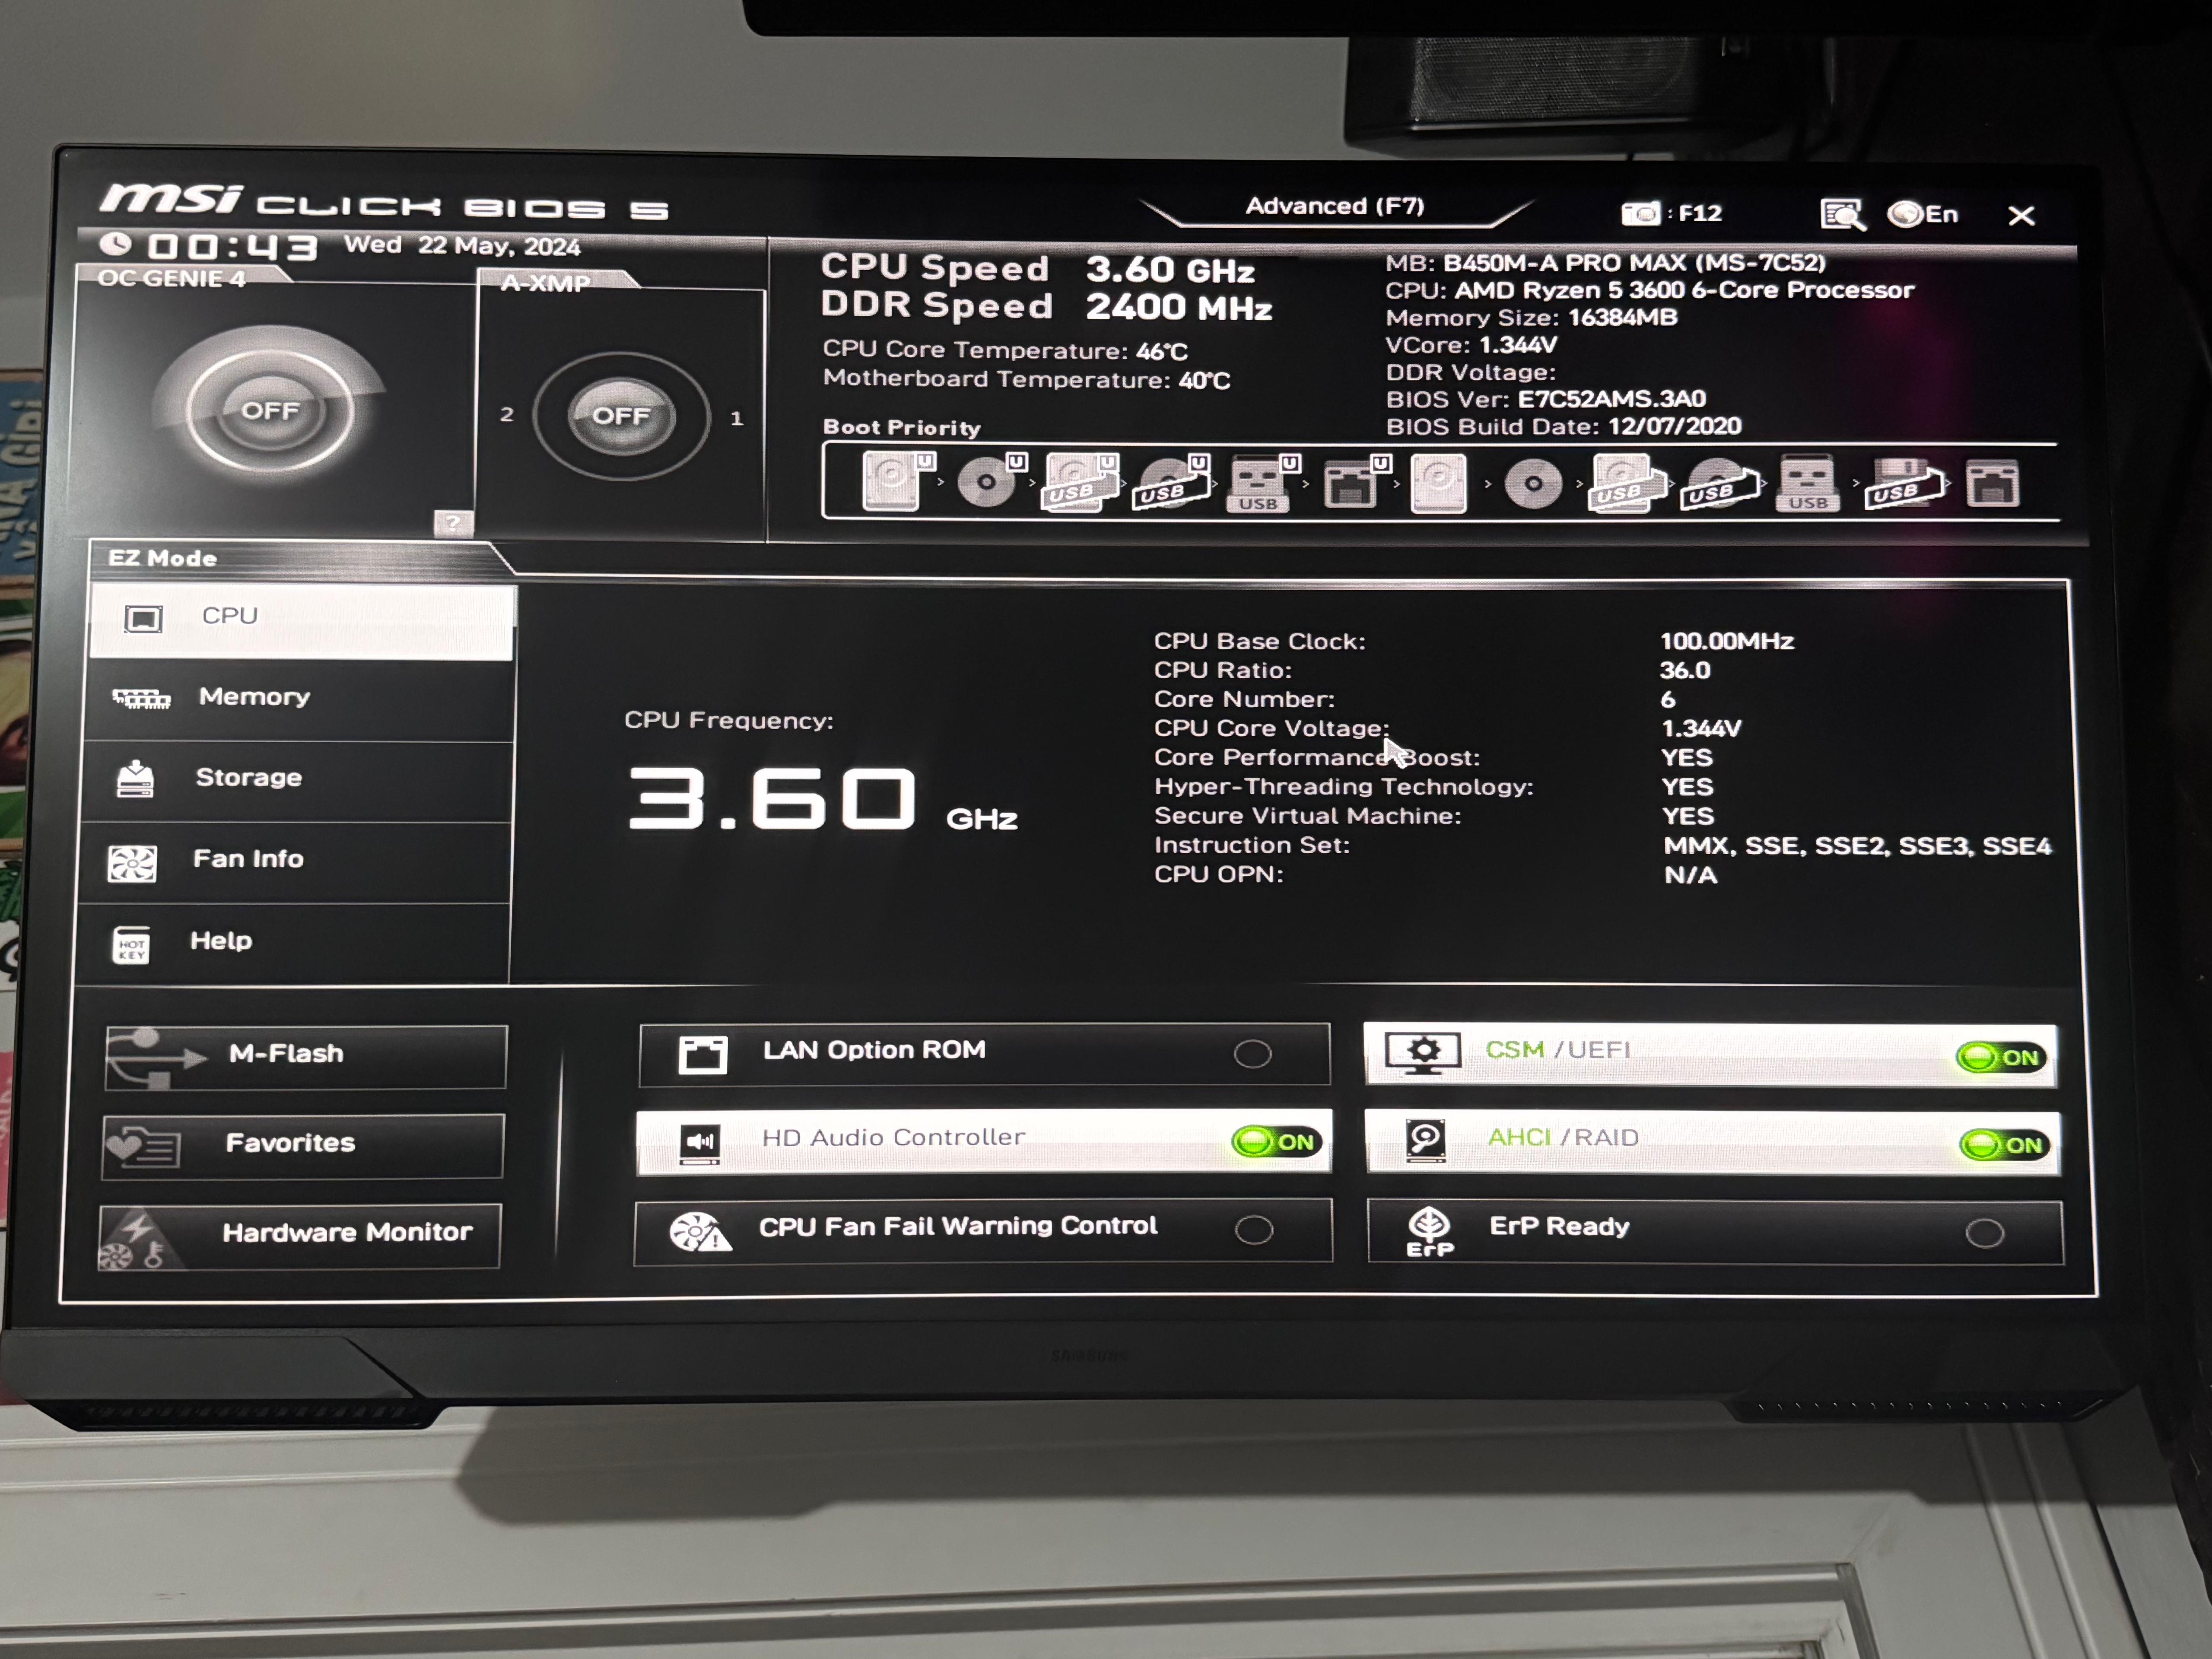
Task: Click the CPU Fan Fail Warning Control label
Action: click(958, 1226)
